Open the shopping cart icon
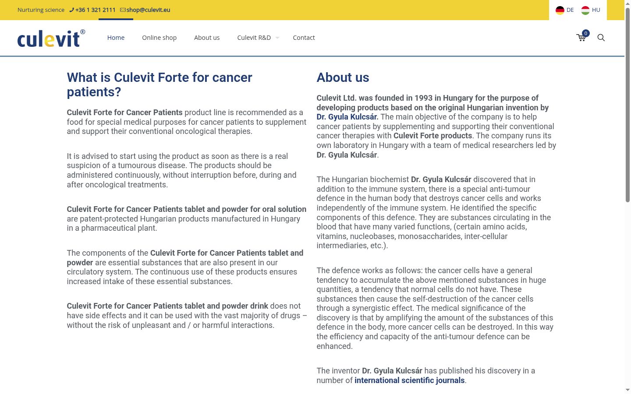Screen dimensions: 631x394 click(x=581, y=37)
